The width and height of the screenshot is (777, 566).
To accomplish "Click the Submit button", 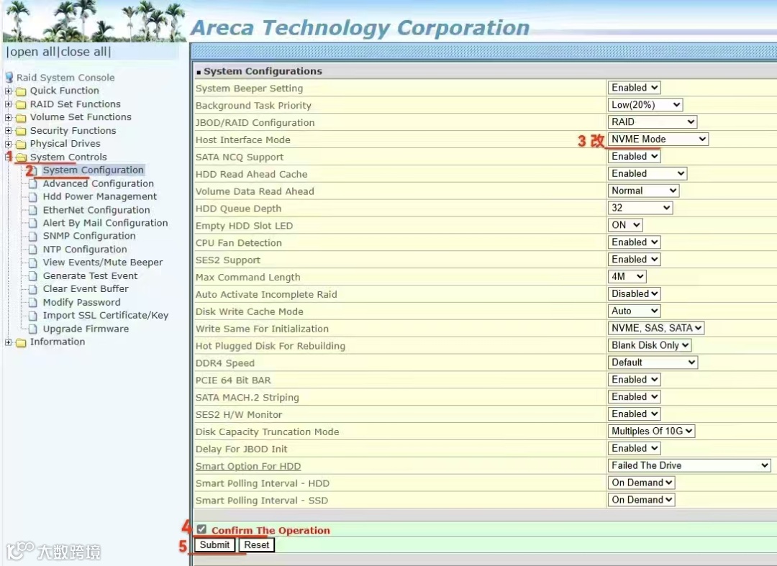I will (214, 544).
